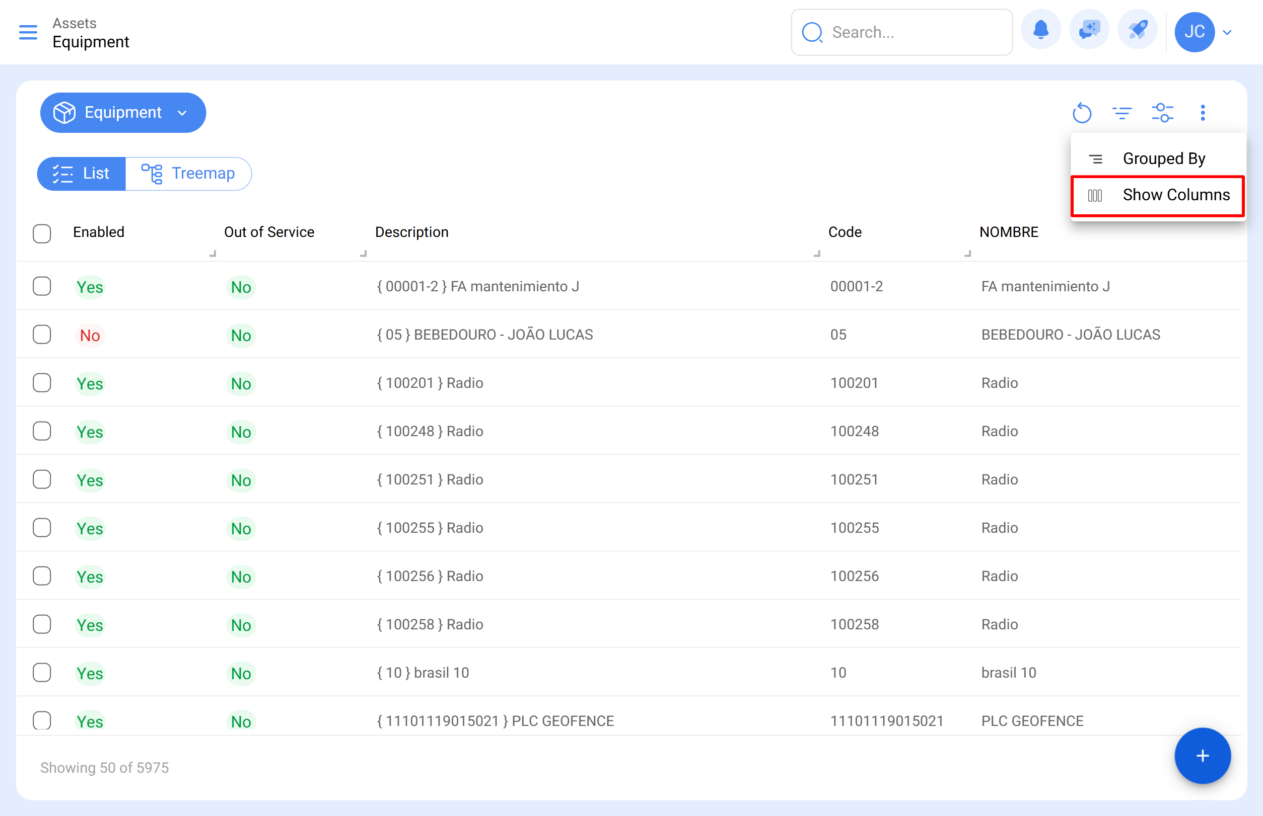Check the brasil 10 row checkbox
This screenshot has width=1263, height=816.
(42, 673)
